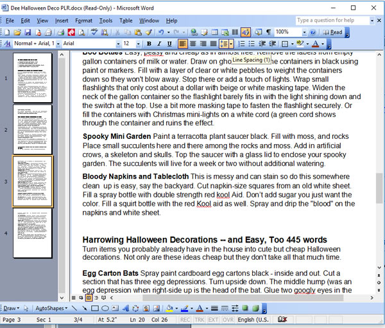Click the Print icon
Viewport: 385px width, 328px height.
[x=61, y=32]
